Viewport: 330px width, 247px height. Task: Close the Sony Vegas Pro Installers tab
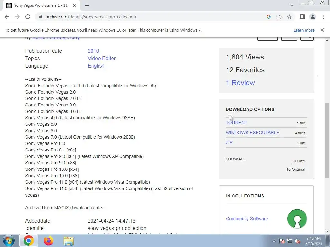pyautogui.click(x=75, y=5)
